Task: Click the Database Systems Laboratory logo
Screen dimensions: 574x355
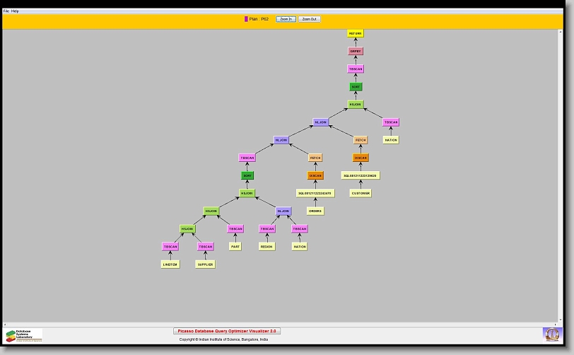Action: (24, 335)
